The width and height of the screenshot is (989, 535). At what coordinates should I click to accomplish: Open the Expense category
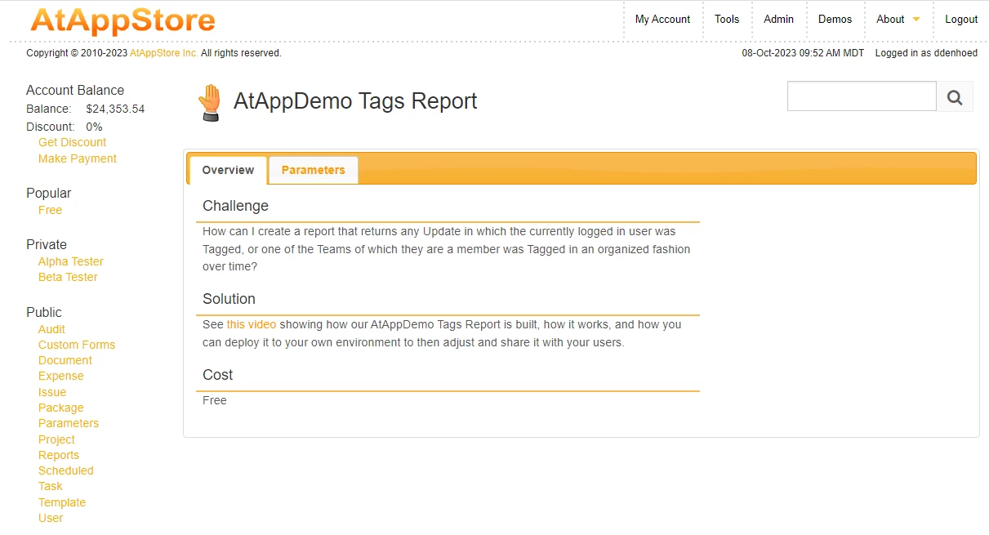click(61, 376)
